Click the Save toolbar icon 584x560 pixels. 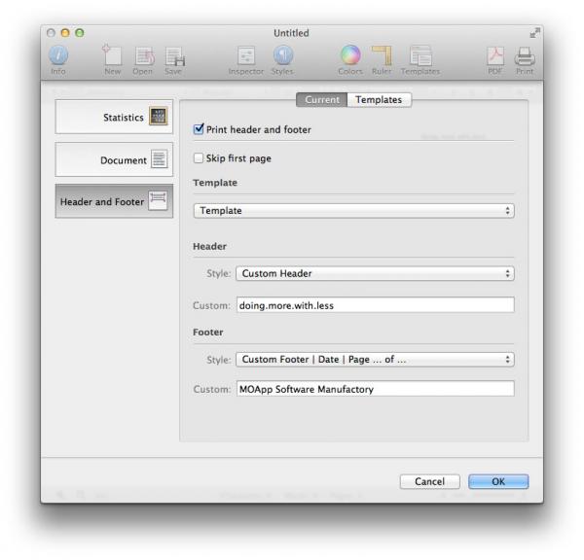point(173,56)
